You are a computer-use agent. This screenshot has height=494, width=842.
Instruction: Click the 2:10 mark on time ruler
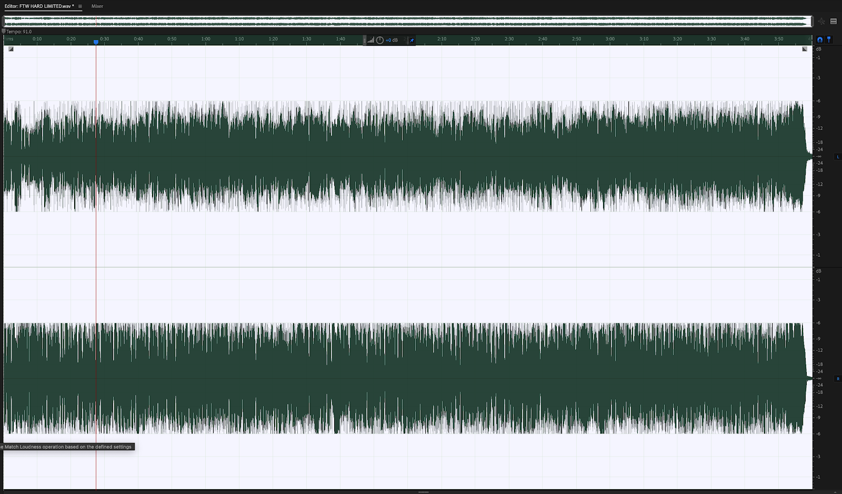click(x=442, y=39)
